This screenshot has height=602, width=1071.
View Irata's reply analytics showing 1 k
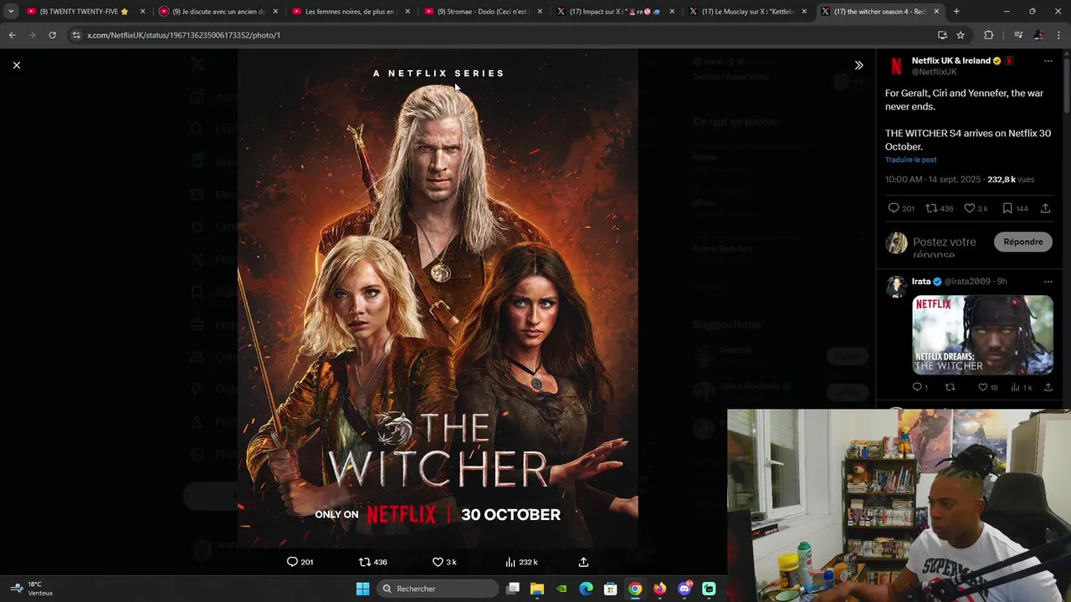1015,387
